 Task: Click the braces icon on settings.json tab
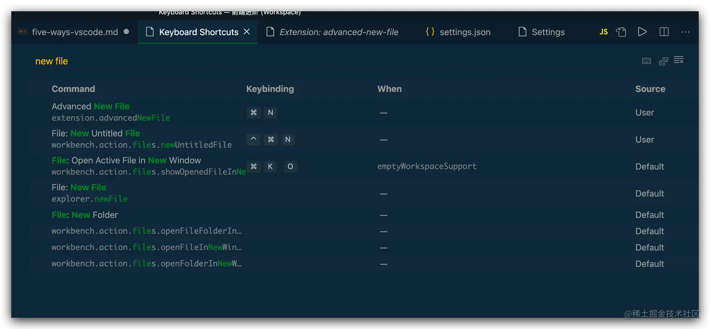click(x=430, y=31)
